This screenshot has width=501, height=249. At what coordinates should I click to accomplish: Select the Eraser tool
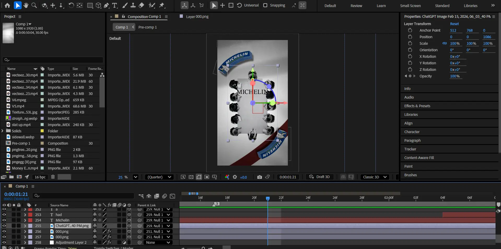tap(141, 5)
